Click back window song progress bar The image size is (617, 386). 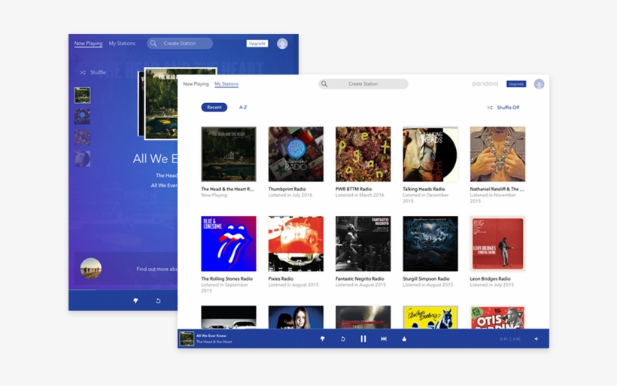point(123,290)
